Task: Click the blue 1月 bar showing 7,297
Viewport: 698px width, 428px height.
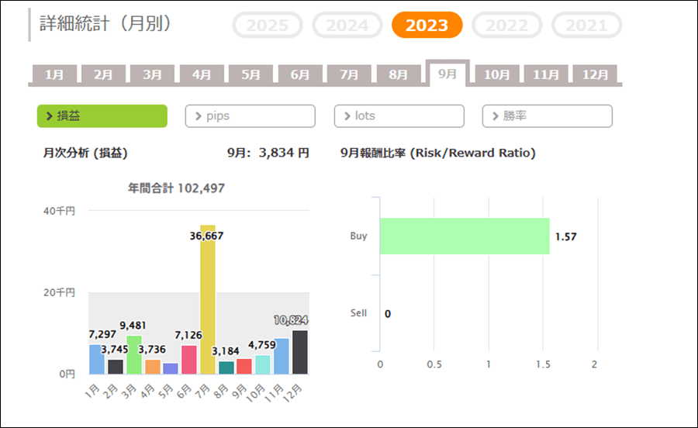Action: 96,359
